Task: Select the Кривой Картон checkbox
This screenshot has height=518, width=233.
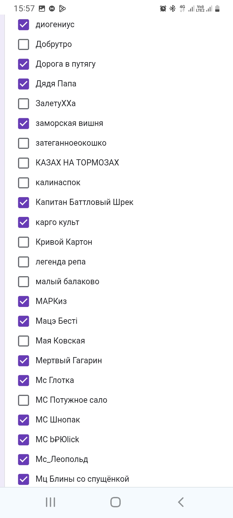Action: 24,242
